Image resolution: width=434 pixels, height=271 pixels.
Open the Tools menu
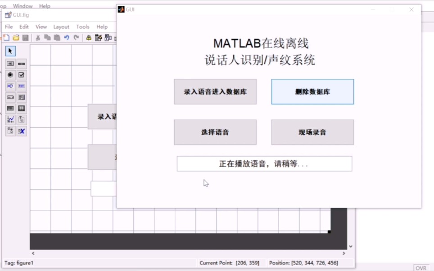(x=82, y=27)
